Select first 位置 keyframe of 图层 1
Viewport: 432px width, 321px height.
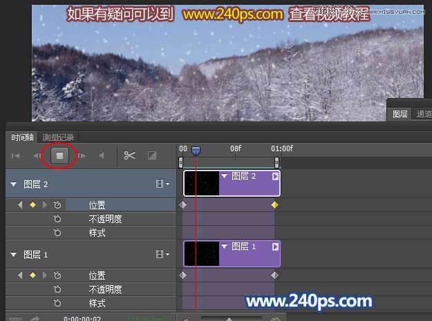182,275
